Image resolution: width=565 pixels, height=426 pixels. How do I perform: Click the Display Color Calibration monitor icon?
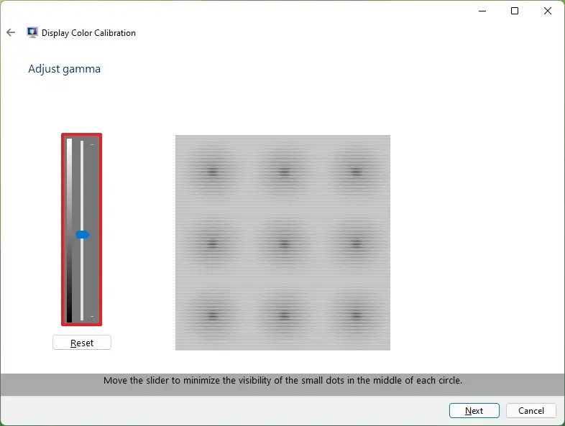tap(32, 33)
